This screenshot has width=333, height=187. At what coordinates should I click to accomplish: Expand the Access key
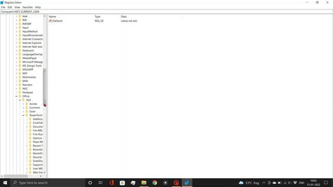[23, 104]
